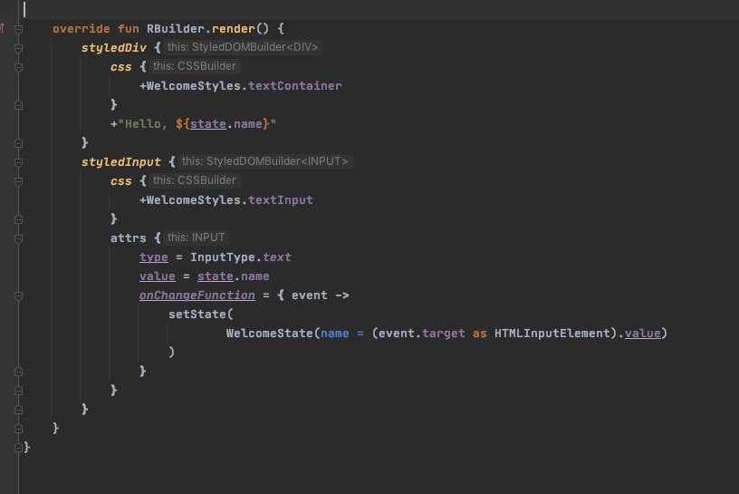The height and width of the screenshot is (494, 739).
Task: Click 'value' after HTMLInputElement cast
Action: click(x=642, y=334)
